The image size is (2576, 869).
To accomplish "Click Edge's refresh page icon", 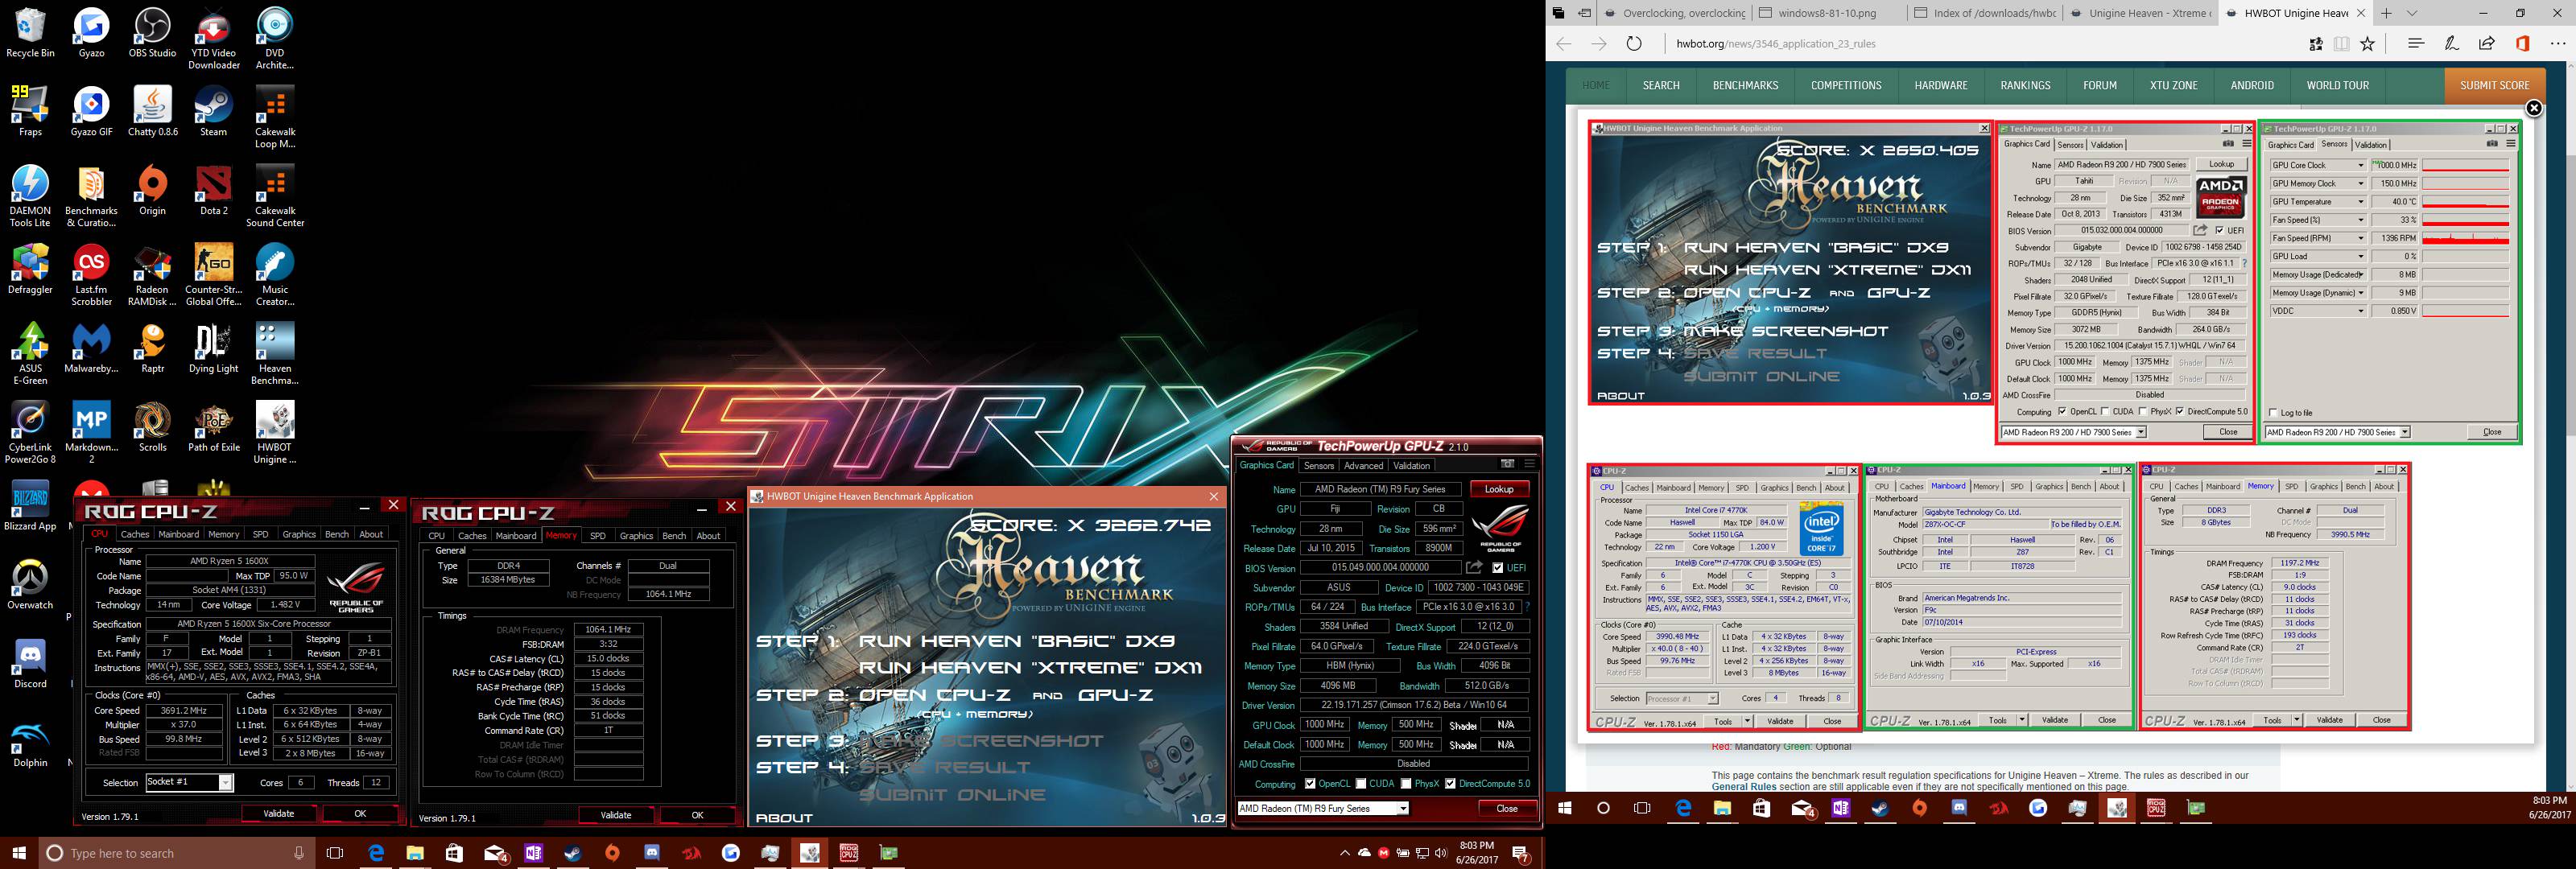I will tap(1634, 44).
